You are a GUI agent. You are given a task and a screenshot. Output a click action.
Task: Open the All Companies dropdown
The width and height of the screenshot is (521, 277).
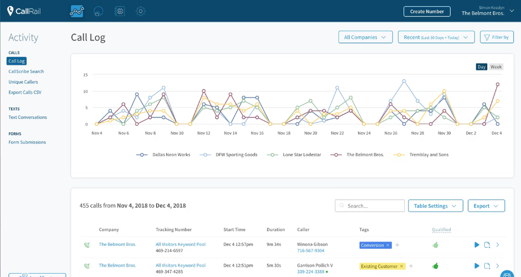365,37
